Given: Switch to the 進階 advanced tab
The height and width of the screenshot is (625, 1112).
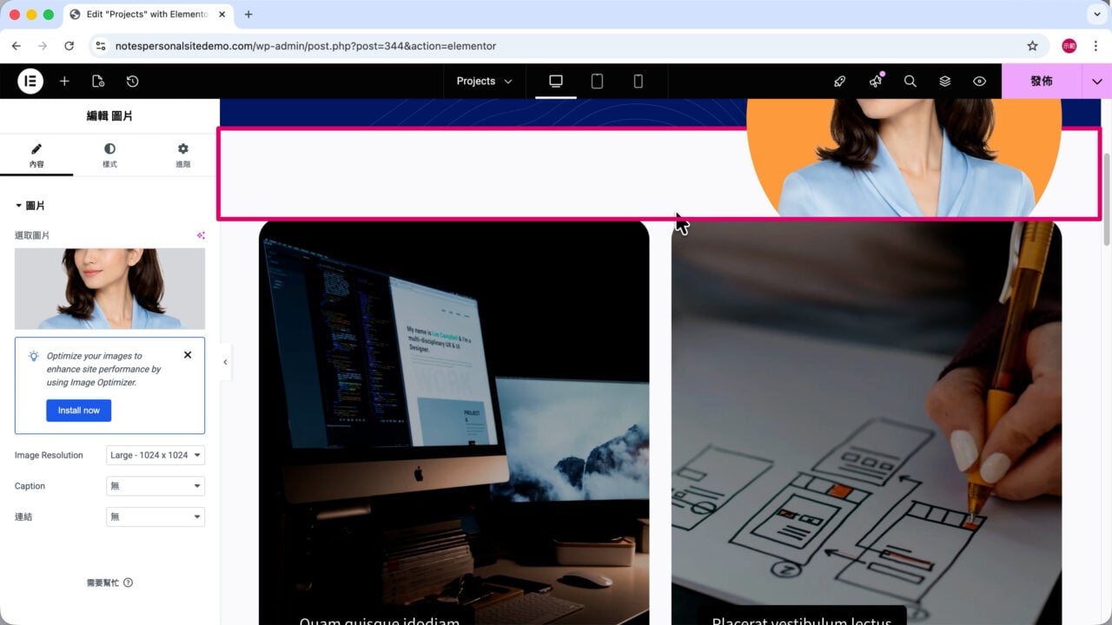Looking at the screenshot, I should point(182,155).
